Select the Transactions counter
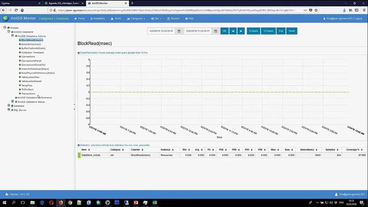Image resolution: width=368 pixels, height=207 pixels. click(x=28, y=94)
